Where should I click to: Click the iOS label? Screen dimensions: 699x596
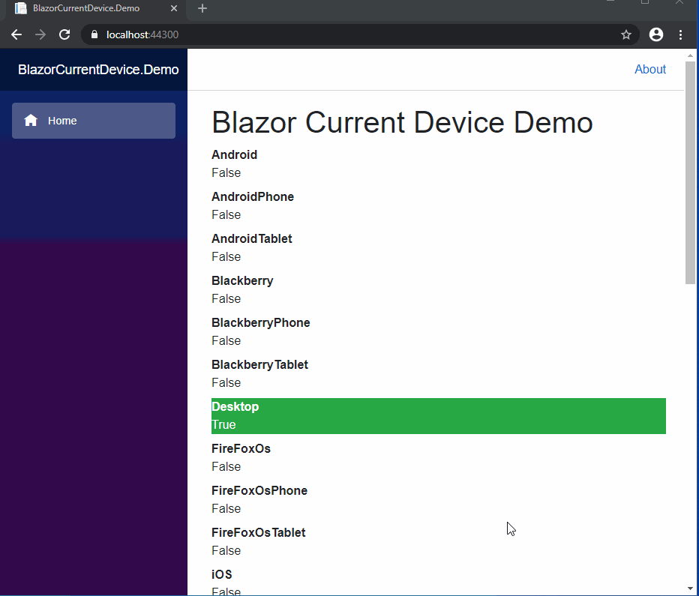[222, 574]
